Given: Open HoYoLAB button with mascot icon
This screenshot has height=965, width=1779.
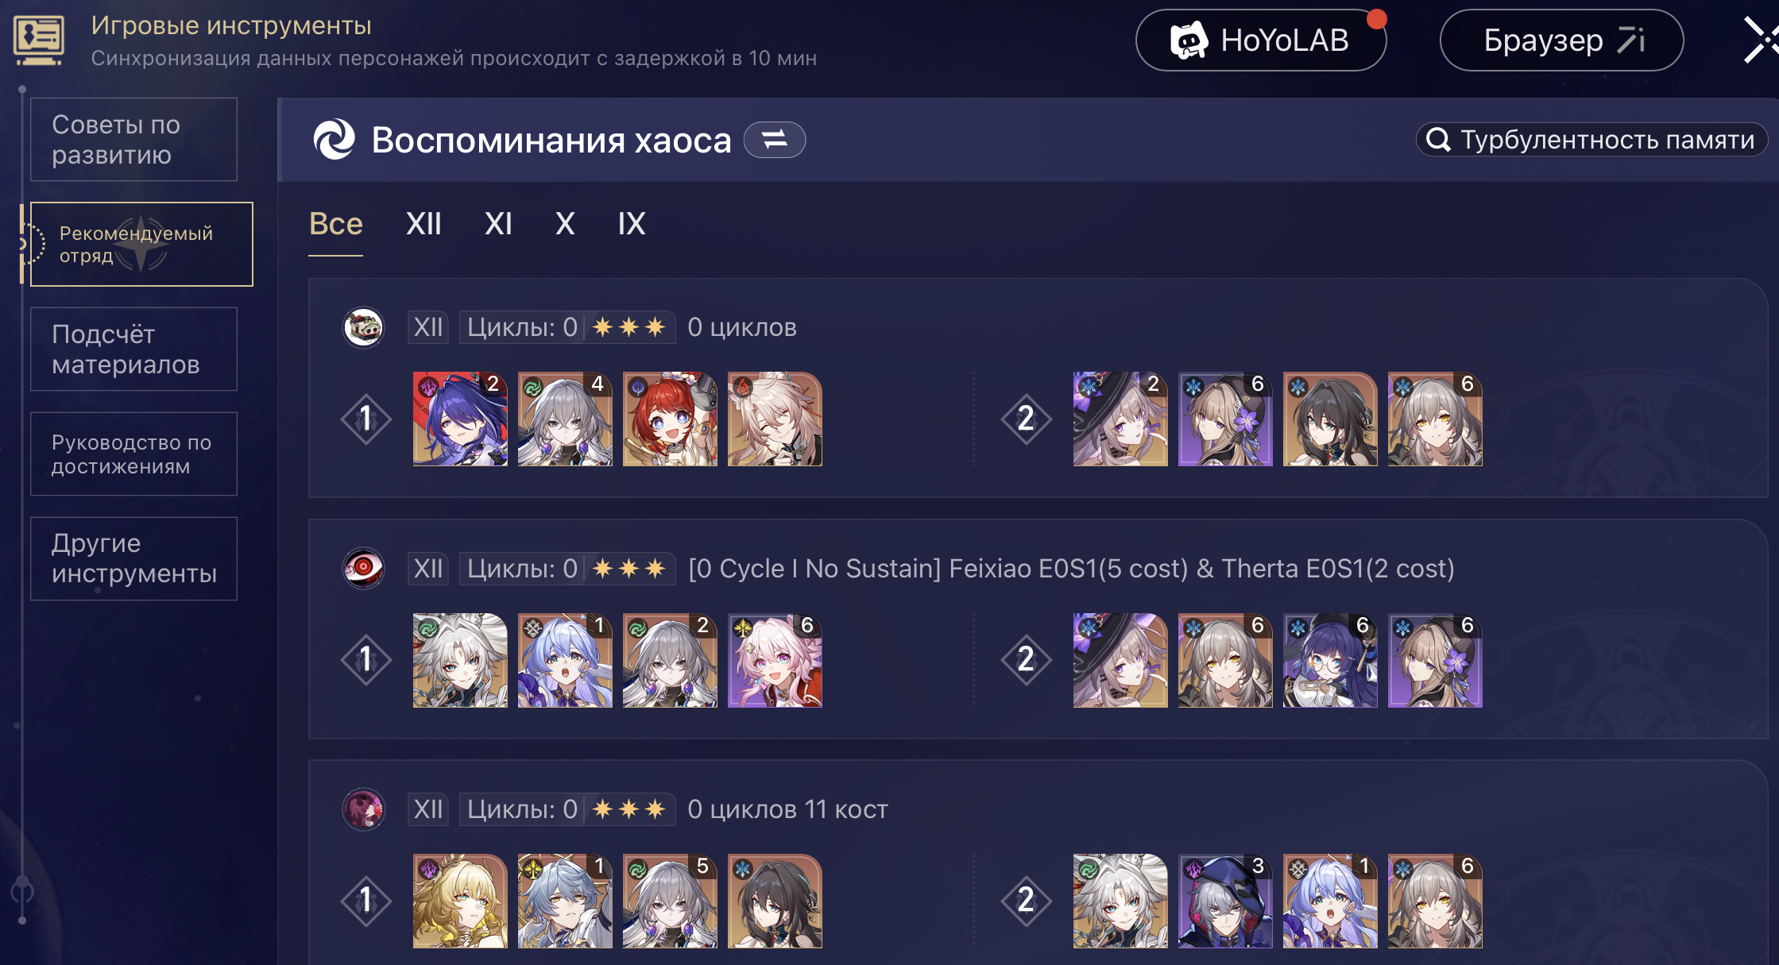Looking at the screenshot, I should coord(1261,41).
